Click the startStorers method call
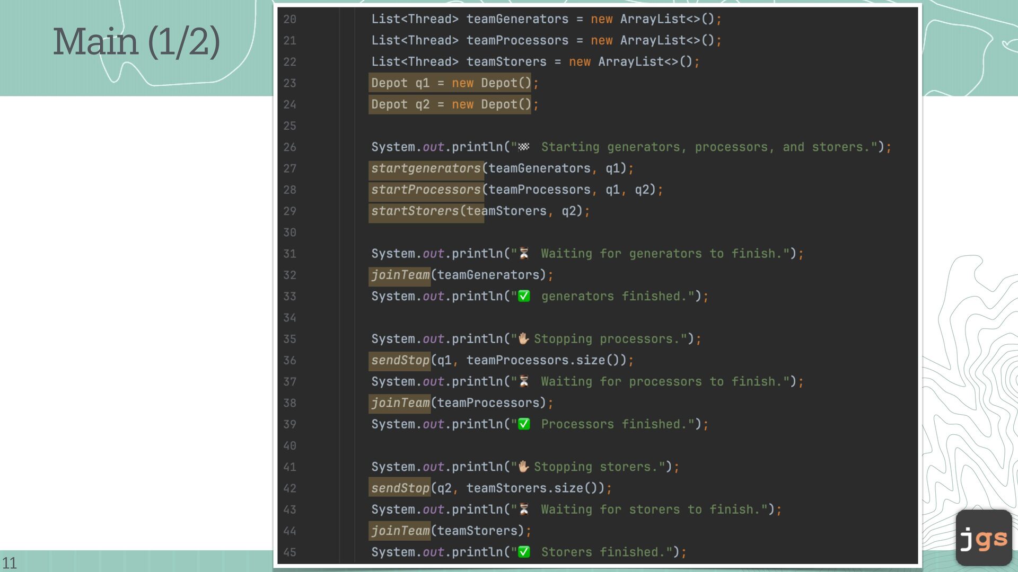This screenshot has height=572, width=1018. pos(415,211)
